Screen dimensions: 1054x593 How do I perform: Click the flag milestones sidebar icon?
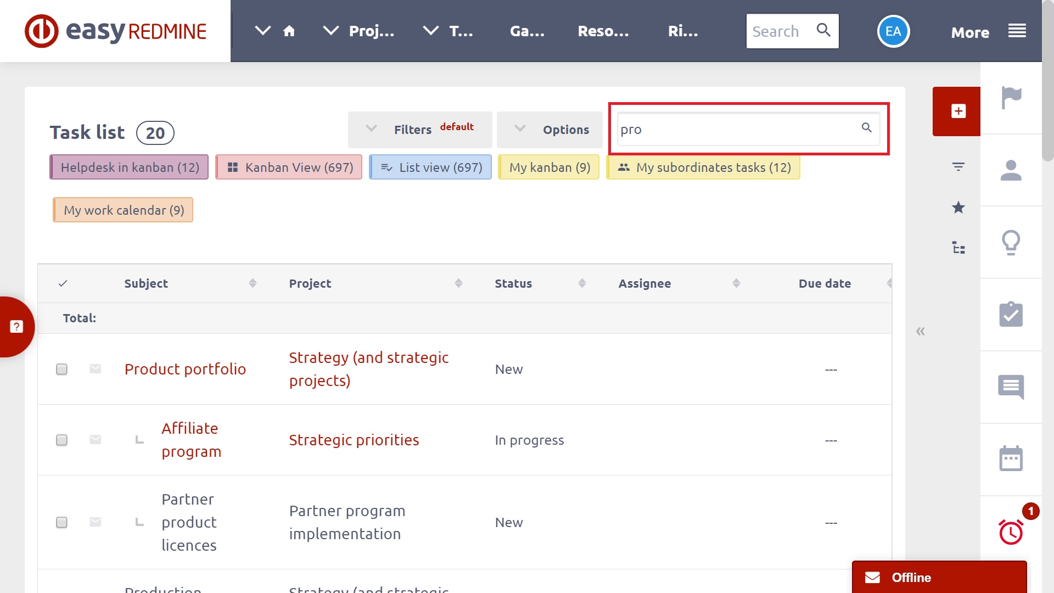click(x=1011, y=98)
